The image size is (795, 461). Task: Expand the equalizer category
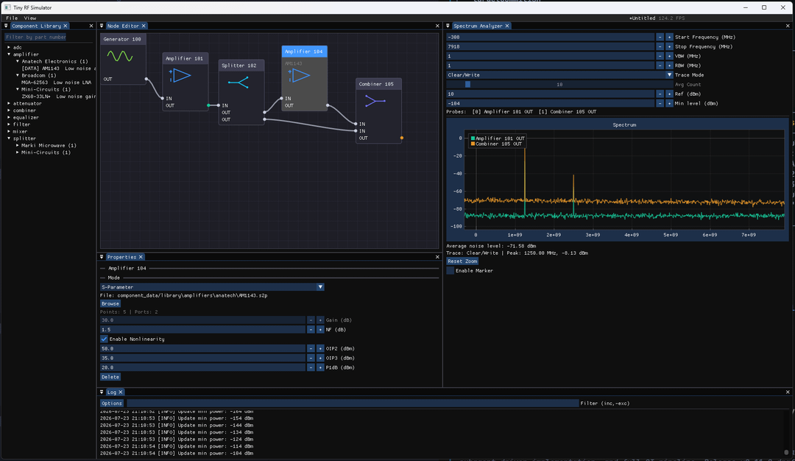9,118
